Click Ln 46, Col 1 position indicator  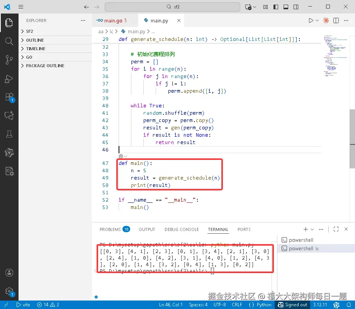(171, 305)
